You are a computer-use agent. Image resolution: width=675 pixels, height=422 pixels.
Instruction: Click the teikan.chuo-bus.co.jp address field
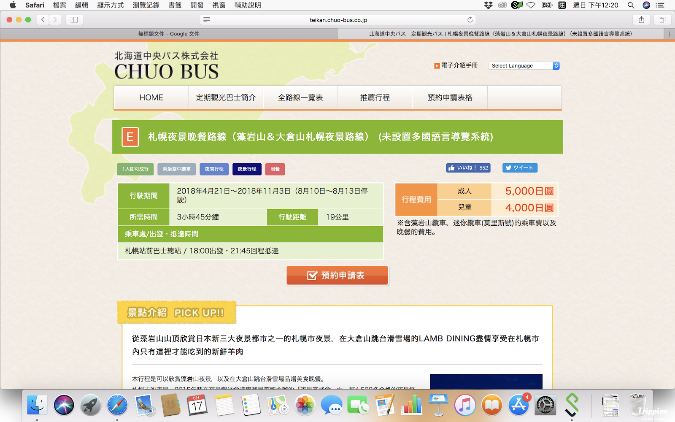[x=338, y=20]
